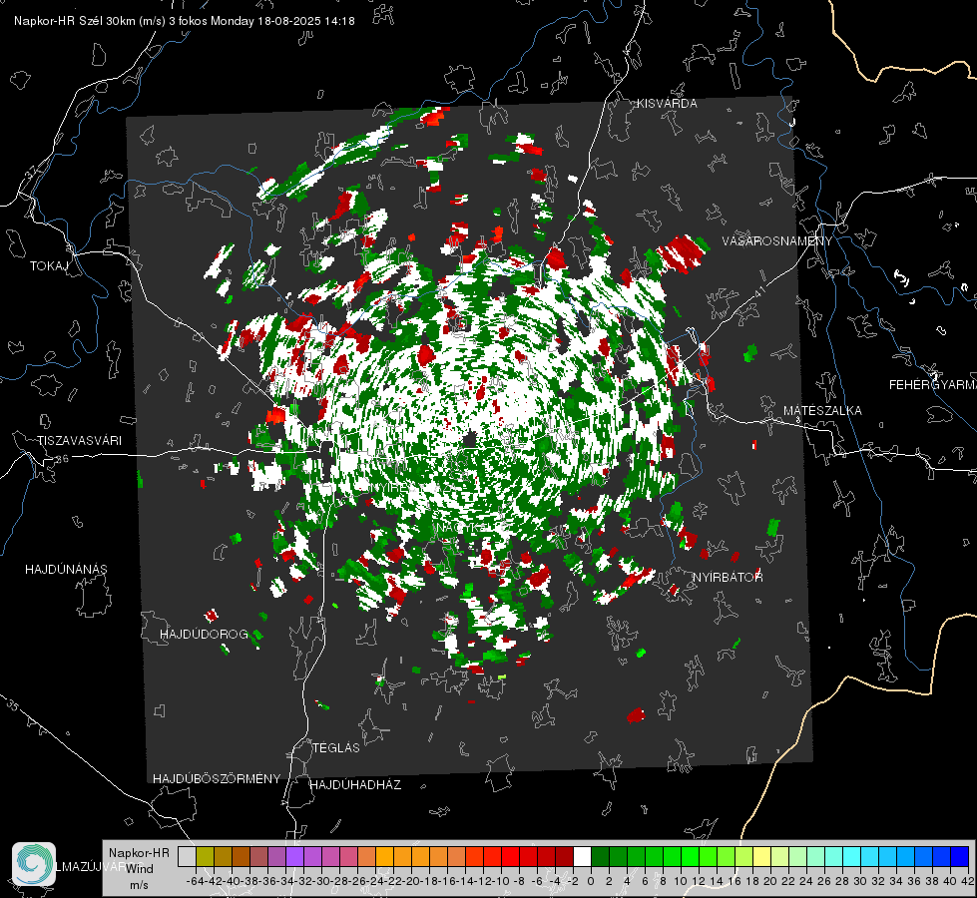This screenshot has height=898, width=977.
Task: Choose the dark green swatch beside white
Action: pyautogui.click(x=600, y=856)
